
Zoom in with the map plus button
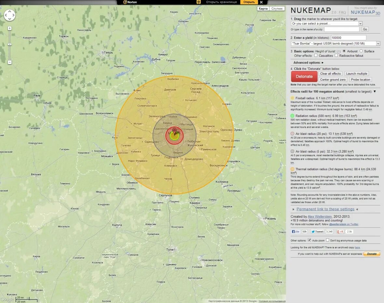(x=9, y=28)
